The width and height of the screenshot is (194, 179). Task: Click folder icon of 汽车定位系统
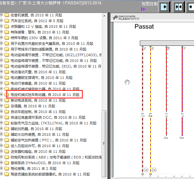[7, 21]
